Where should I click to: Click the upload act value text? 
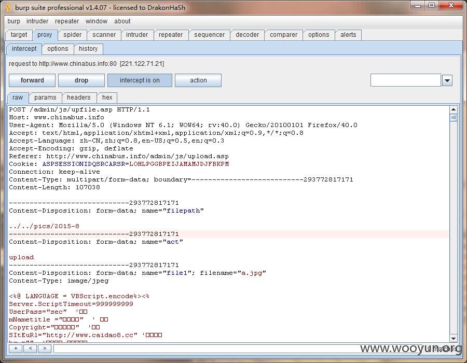coord(21,257)
